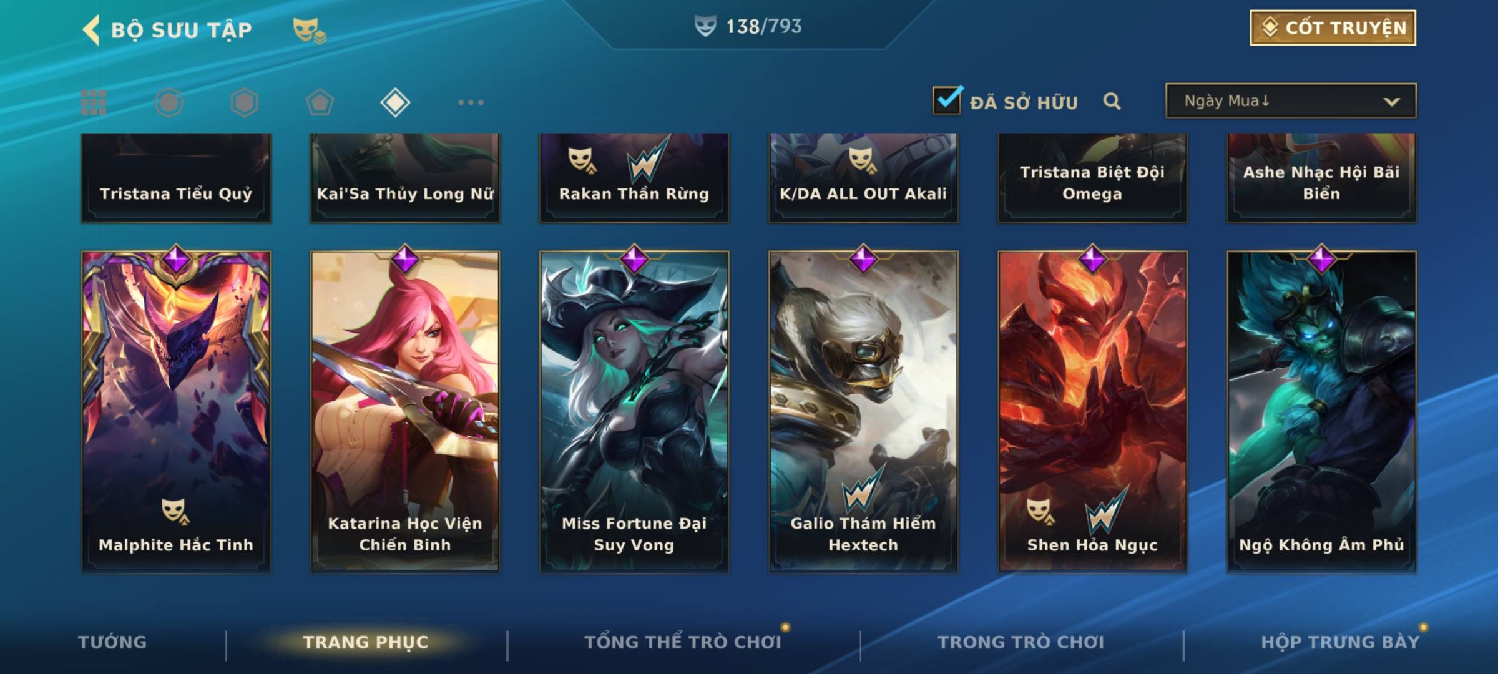Open the Katarina Học Viện Chiến Binh skin
The image size is (1498, 674).
[405, 411]
